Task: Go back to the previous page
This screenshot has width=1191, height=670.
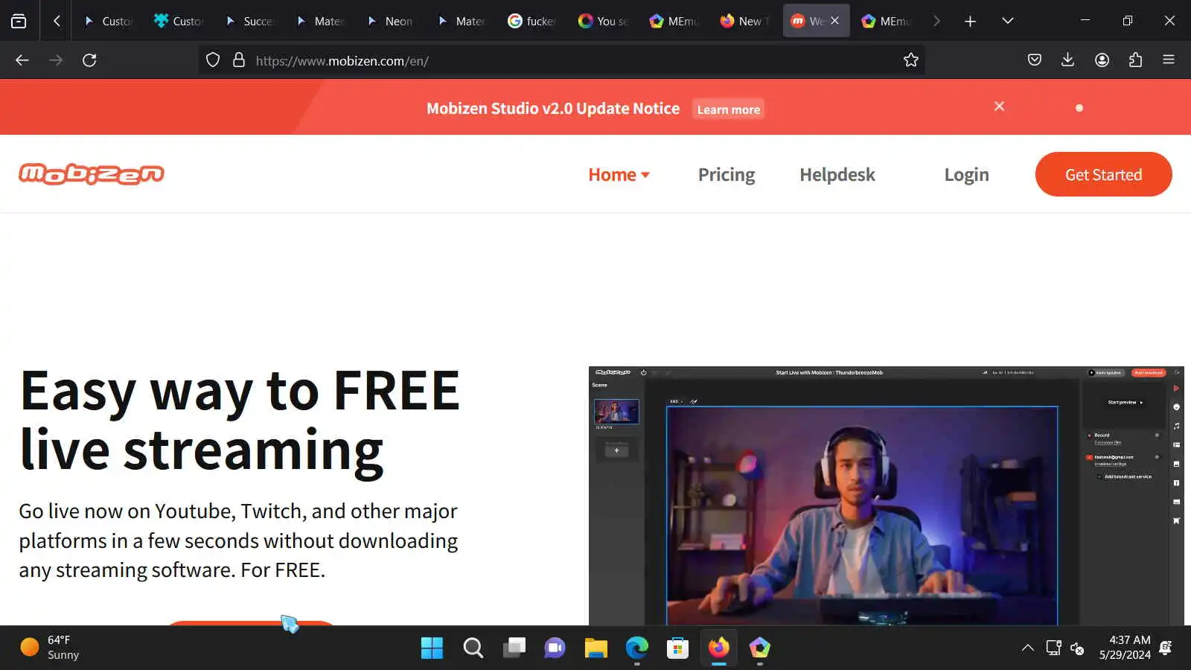Action: pos(22,60)
